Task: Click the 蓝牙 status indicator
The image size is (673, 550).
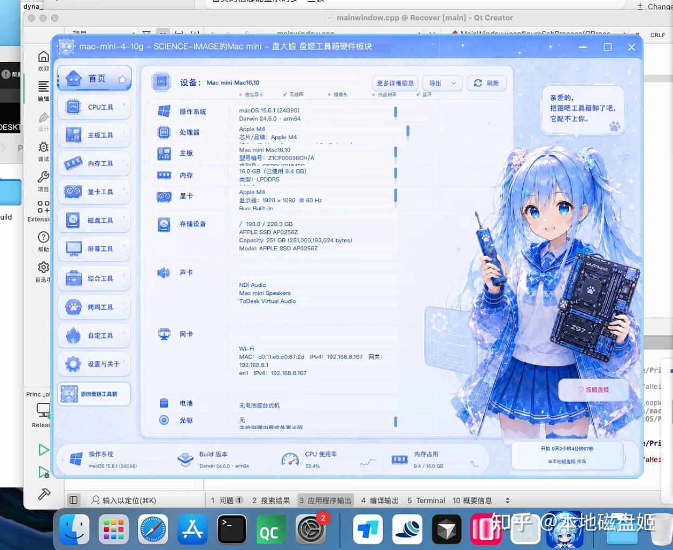Action: pyautogui.click(x=424, y=95)
